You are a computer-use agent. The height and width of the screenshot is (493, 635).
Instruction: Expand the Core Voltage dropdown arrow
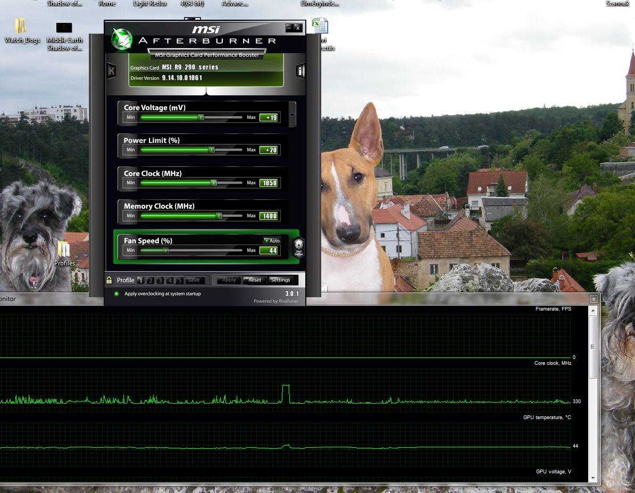click(292, 115)
